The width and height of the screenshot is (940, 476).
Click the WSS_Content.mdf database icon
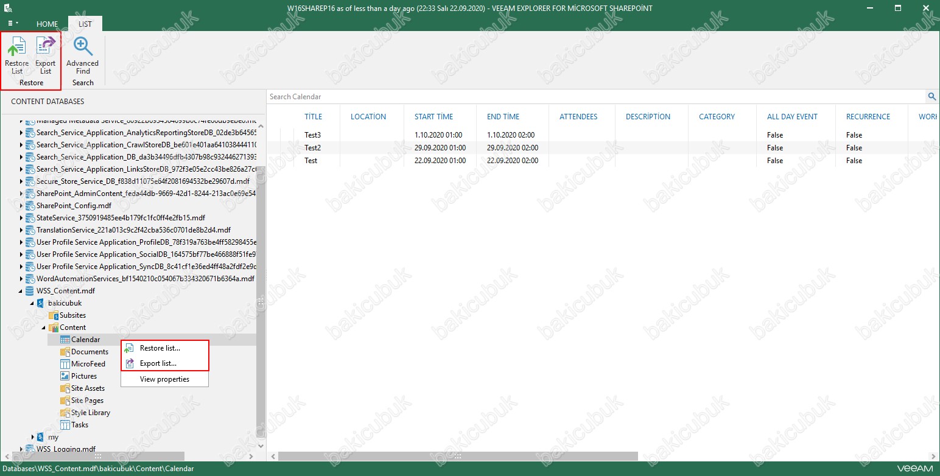[30, 291]
